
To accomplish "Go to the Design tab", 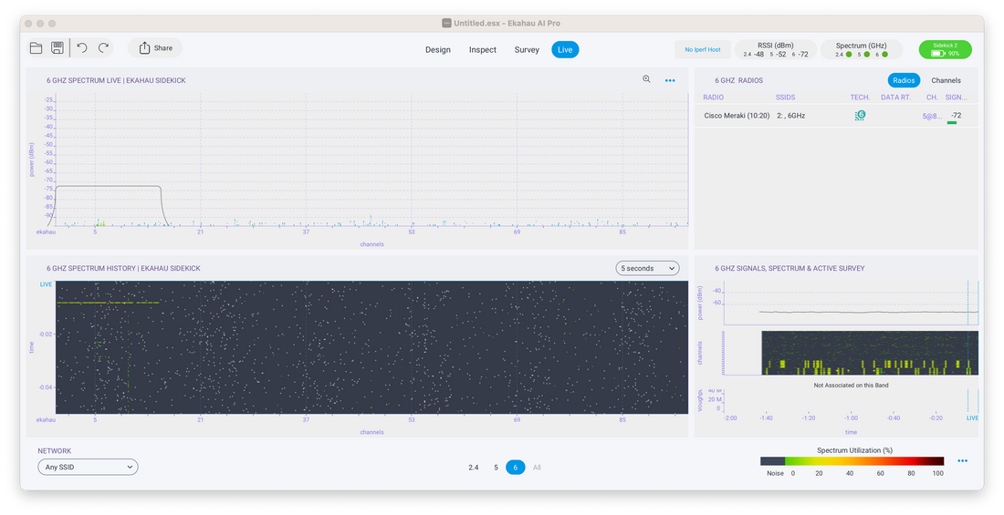I will coord(437,49).
